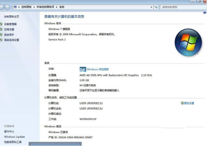Viewport: 207px width, 146px height.
Task: Click the Windows 7 旗舰版 edition text
Action: 59,29
